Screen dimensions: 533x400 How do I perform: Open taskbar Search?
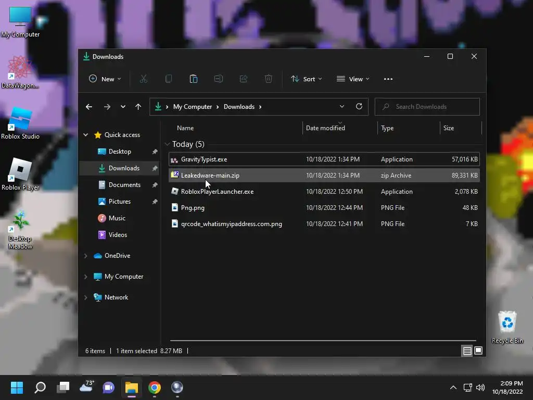(x=40, y=387)
